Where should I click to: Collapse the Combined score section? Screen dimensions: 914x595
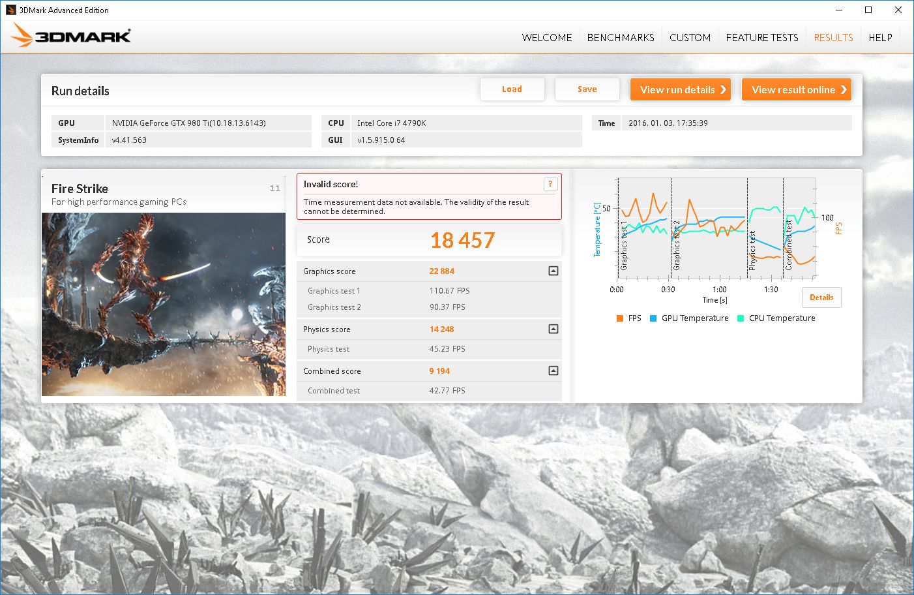point(553,371)
